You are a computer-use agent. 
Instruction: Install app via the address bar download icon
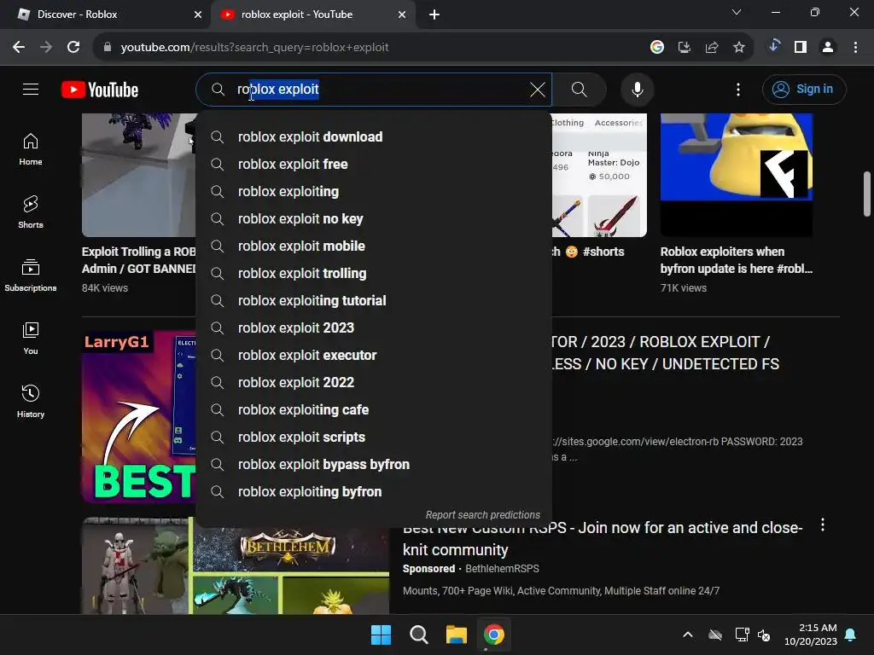[684, 48]
